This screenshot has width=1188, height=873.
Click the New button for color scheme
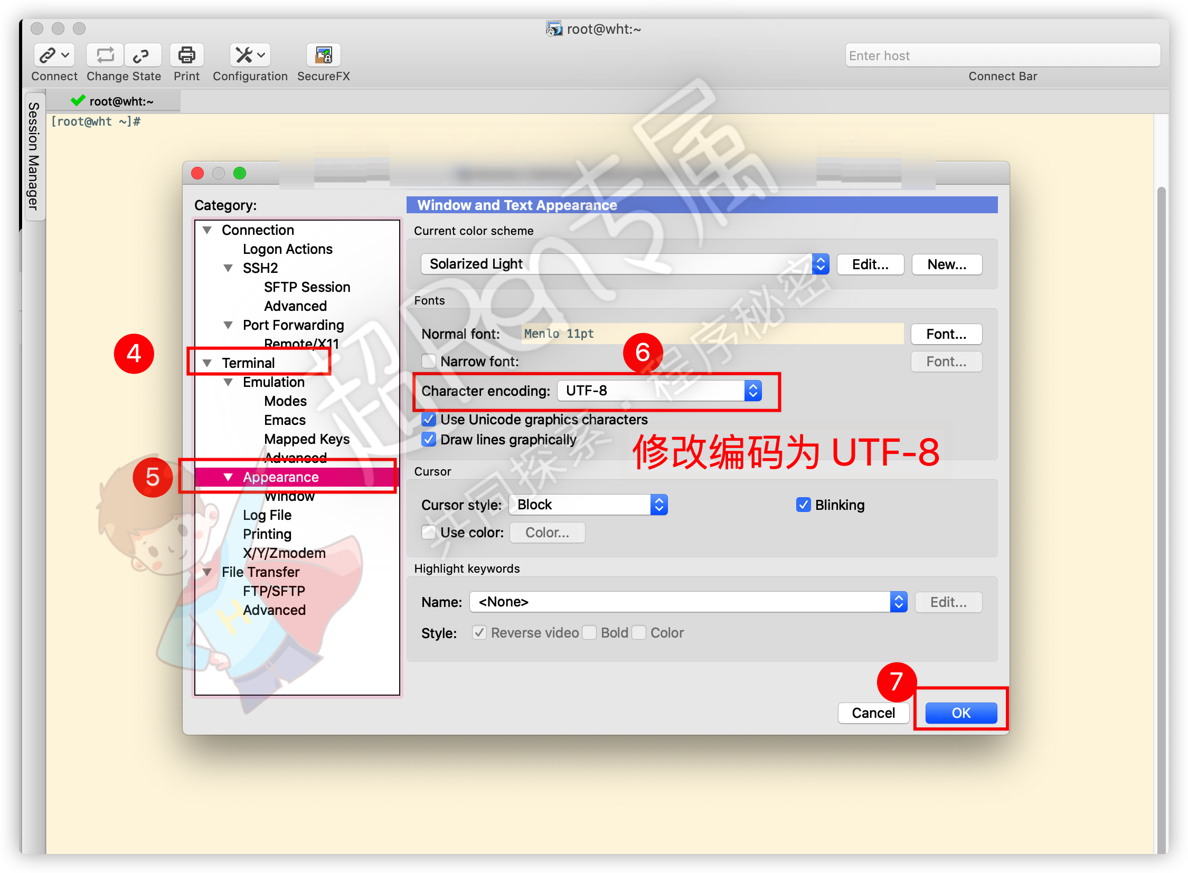coord(946,265)
